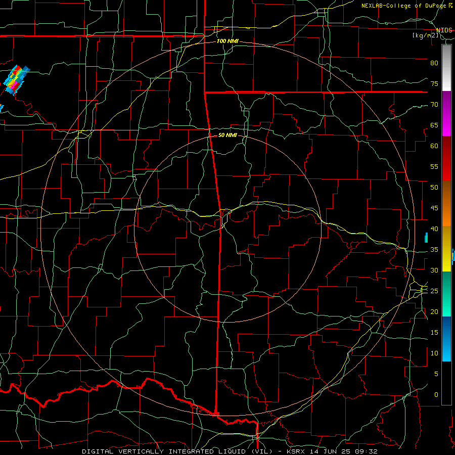455x455 pixels.
Task: Click the scale value 25
Action: pyautogui.click(x=434, y=291)
